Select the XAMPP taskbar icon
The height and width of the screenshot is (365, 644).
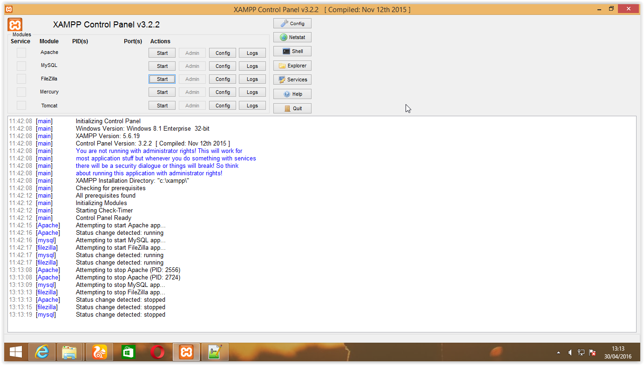point(186,352)
